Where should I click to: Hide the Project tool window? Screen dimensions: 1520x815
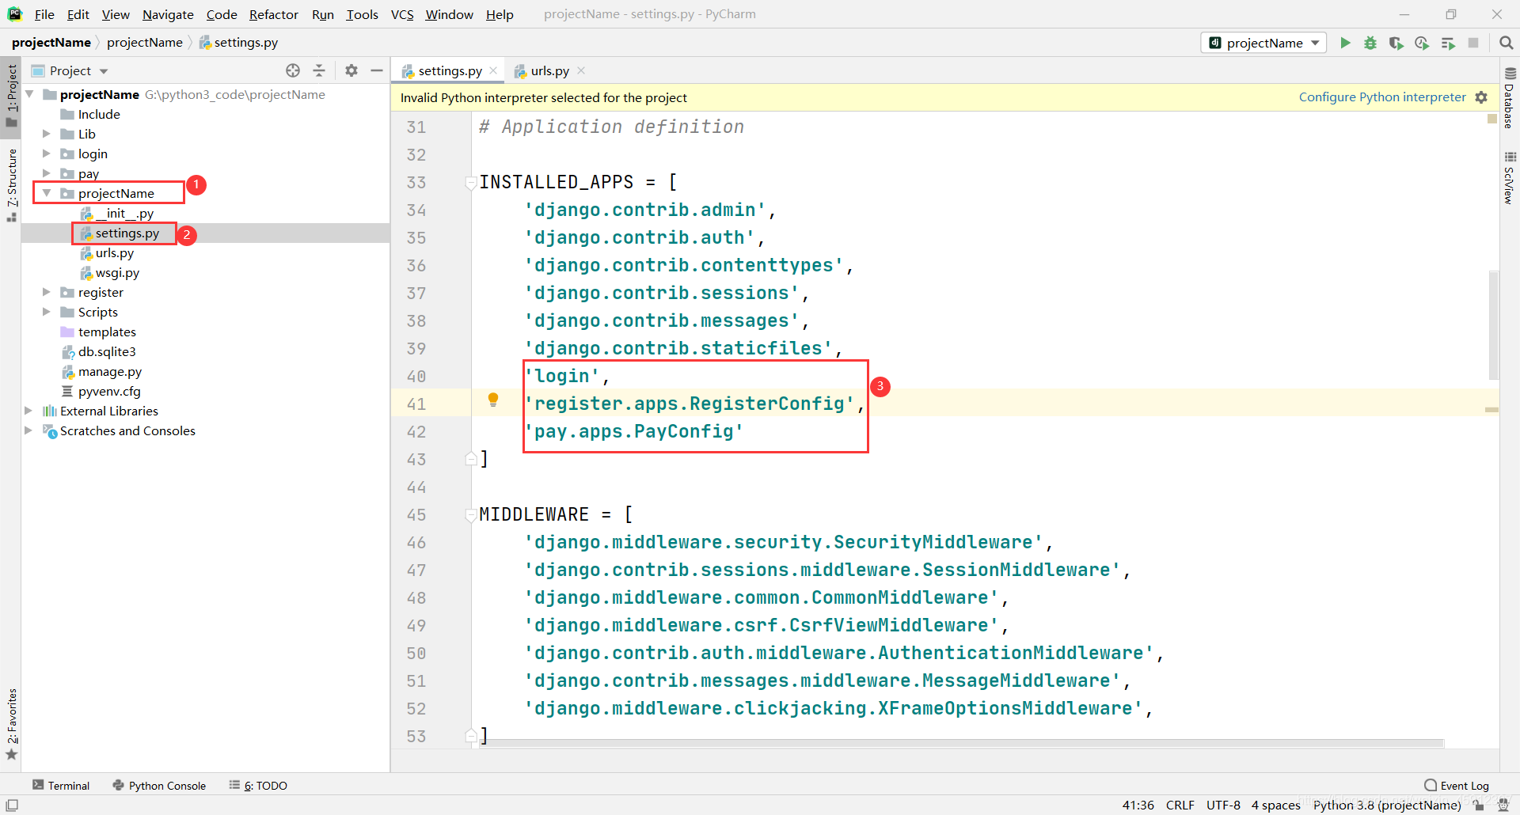377,70
